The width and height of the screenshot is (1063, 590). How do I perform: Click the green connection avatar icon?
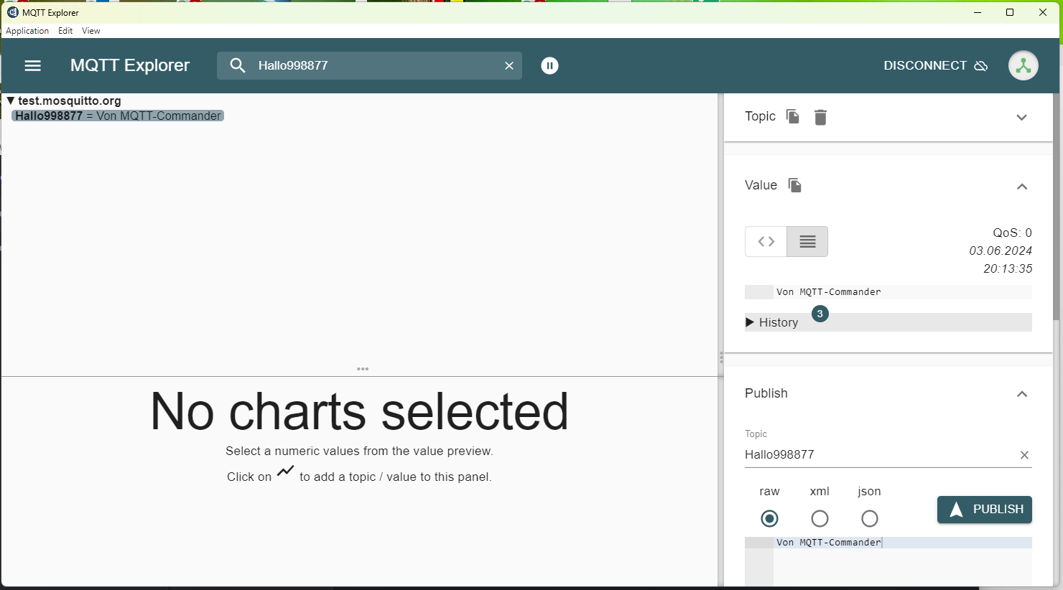tap(1023, 65)
